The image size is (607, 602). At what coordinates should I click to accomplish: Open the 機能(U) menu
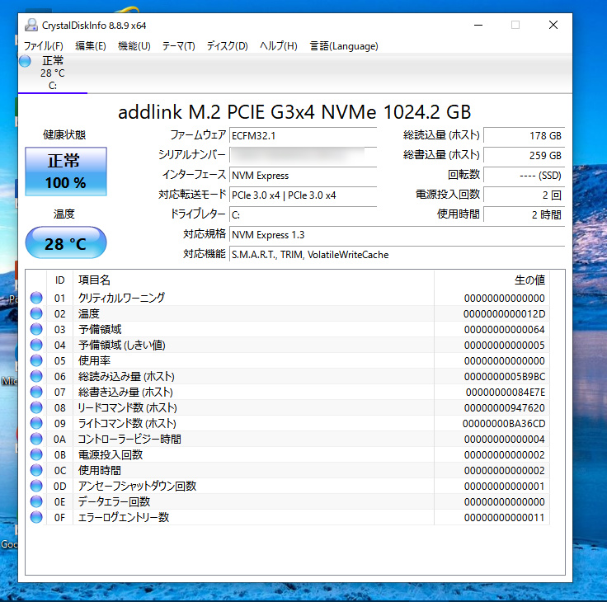[x=134, y=46]
